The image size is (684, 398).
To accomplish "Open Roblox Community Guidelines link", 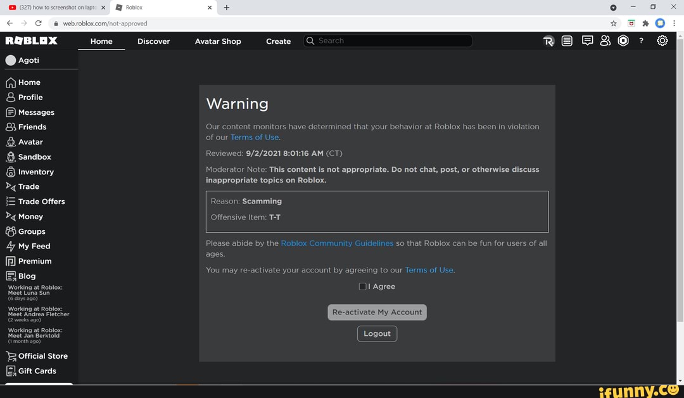I will (337, 243).
